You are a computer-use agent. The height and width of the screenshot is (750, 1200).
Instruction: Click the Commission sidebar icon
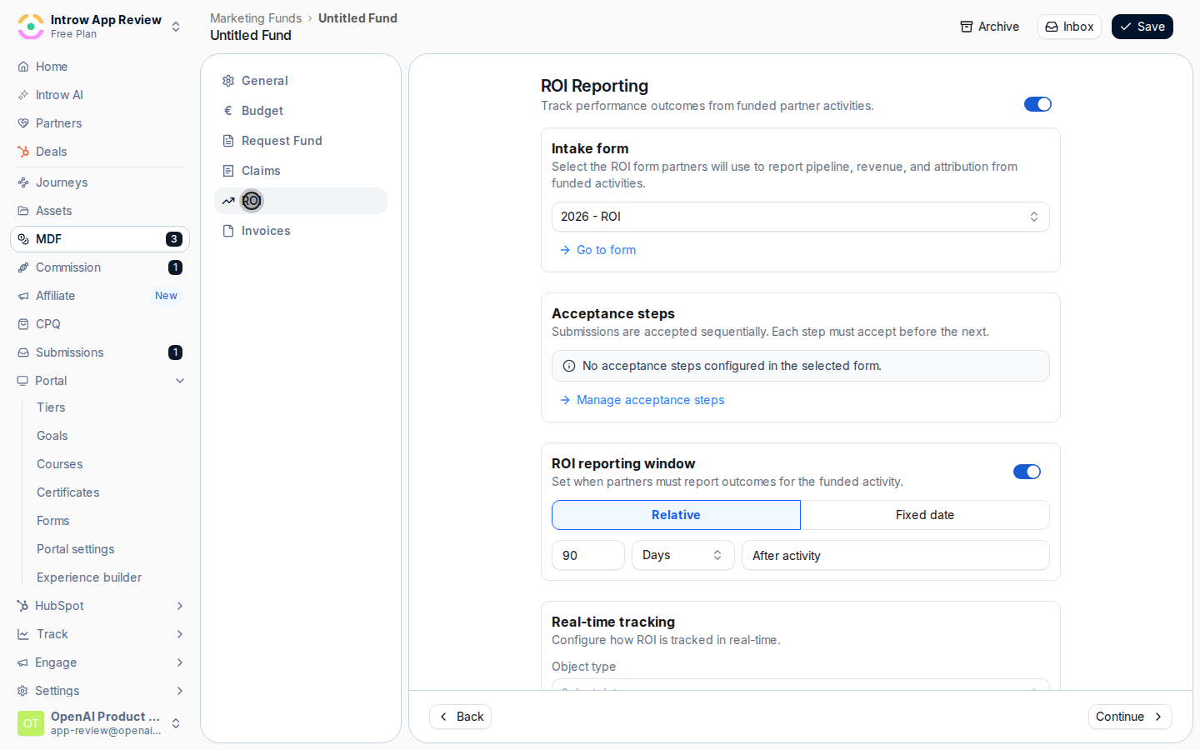point(23,267)
